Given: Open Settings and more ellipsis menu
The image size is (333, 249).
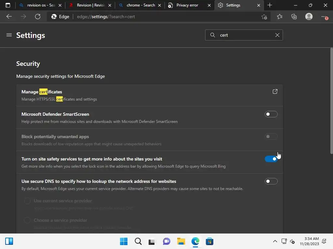Looking at the screenshot, I should coord(324,17).
